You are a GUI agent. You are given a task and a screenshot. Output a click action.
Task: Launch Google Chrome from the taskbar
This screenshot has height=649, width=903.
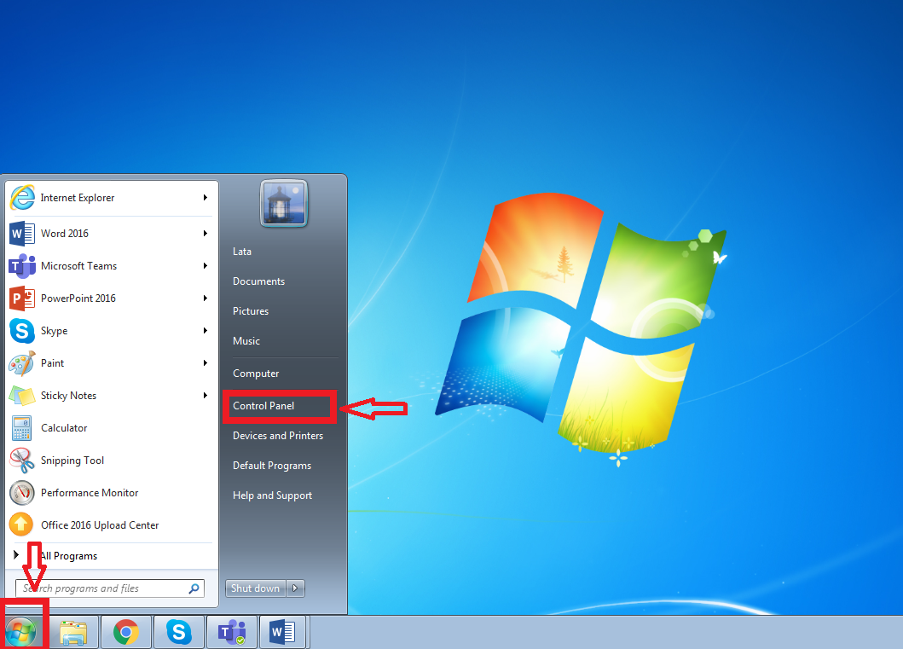tap(126, 632)
